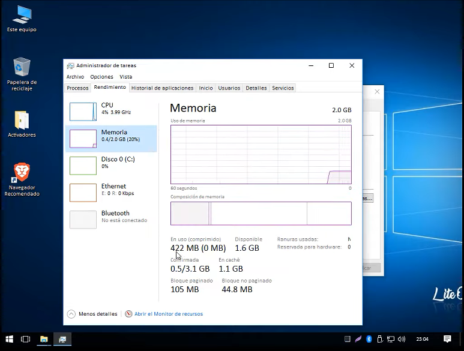
Task: Switch to Historial de aplicaciones tab
Action: click(x=163, y=88)
